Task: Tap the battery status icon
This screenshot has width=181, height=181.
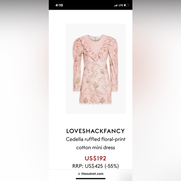Action: pos(126,5)
